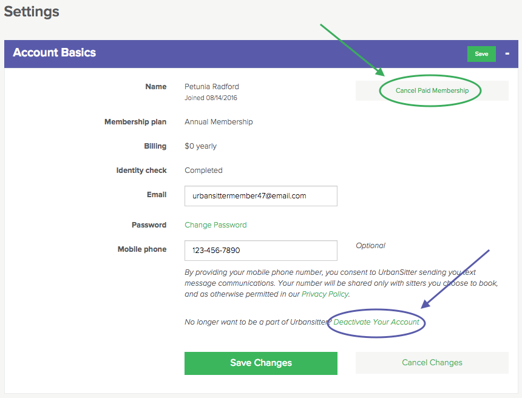Collapse the Account Basics section with minus icon
522x398 pixels.
click(x=507, y=53)
